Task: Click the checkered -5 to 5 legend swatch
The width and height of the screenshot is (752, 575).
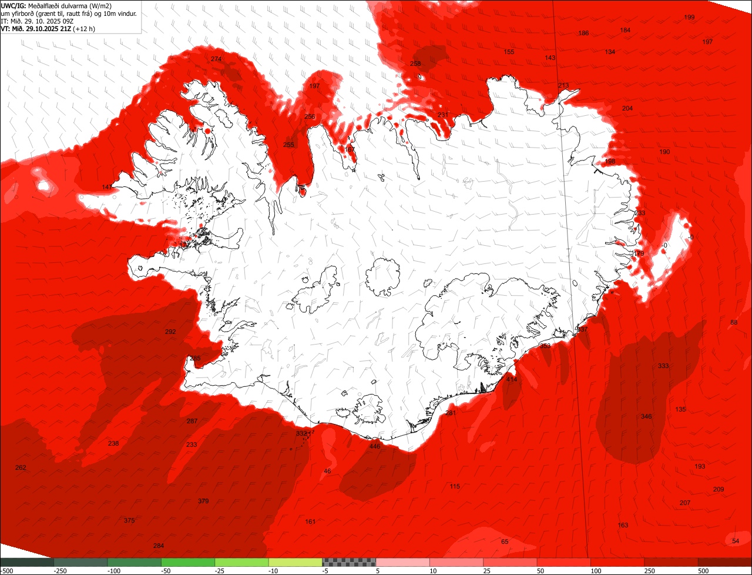Action: pos(349,562)
